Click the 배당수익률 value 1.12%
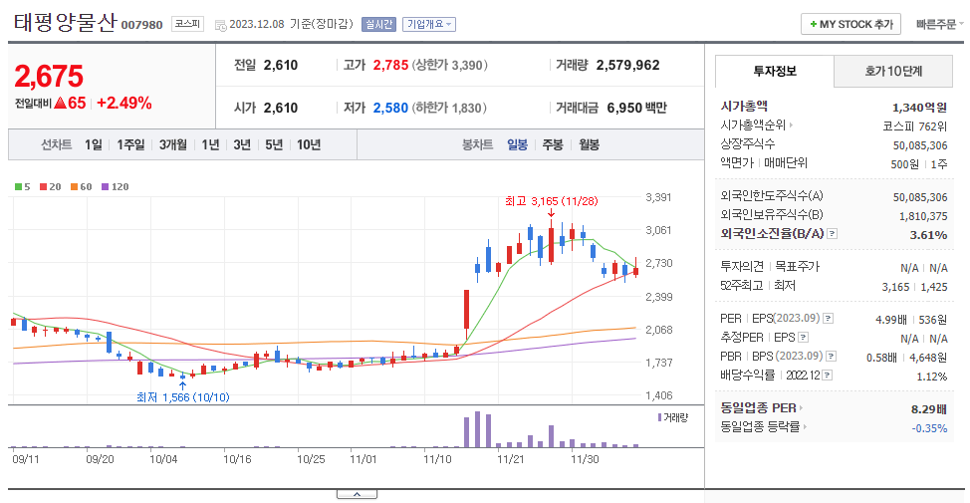Image resolution: width=970 pixels, height=503 pixels. coord(931,377)
